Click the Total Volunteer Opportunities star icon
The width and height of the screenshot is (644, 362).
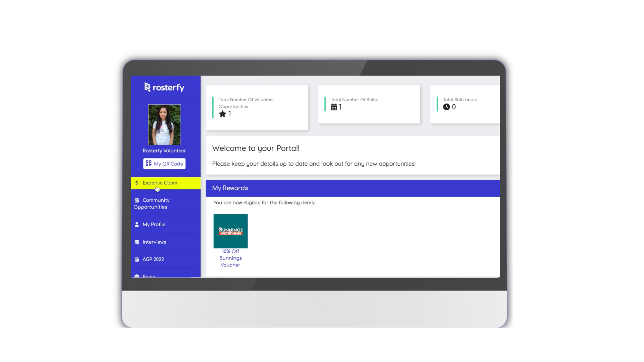coord(222,114)
